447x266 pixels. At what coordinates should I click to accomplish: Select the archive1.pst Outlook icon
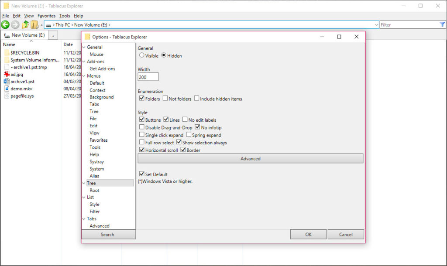click(7, 82)
